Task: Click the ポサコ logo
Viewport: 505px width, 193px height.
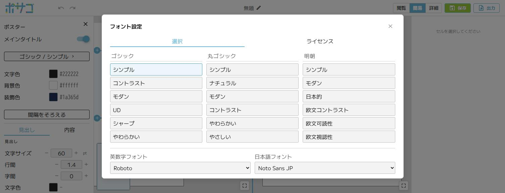Action: [x=19, y=8]
